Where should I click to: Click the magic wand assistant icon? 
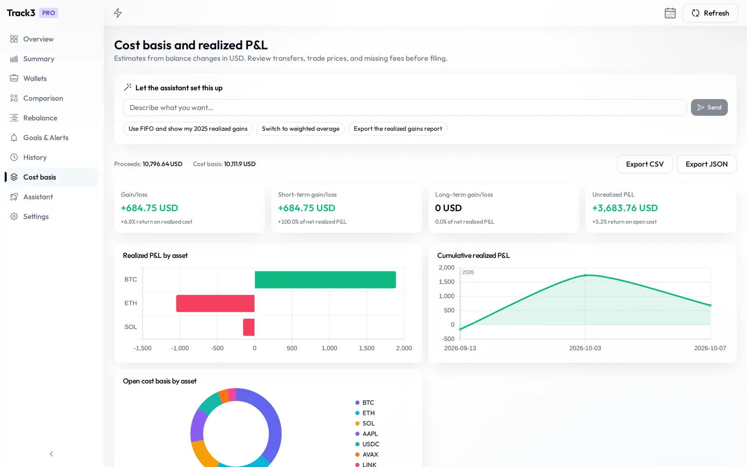point(127,87)
